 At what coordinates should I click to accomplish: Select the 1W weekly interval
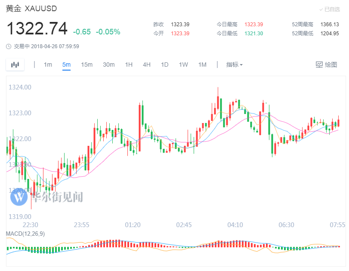click(183, 64)
